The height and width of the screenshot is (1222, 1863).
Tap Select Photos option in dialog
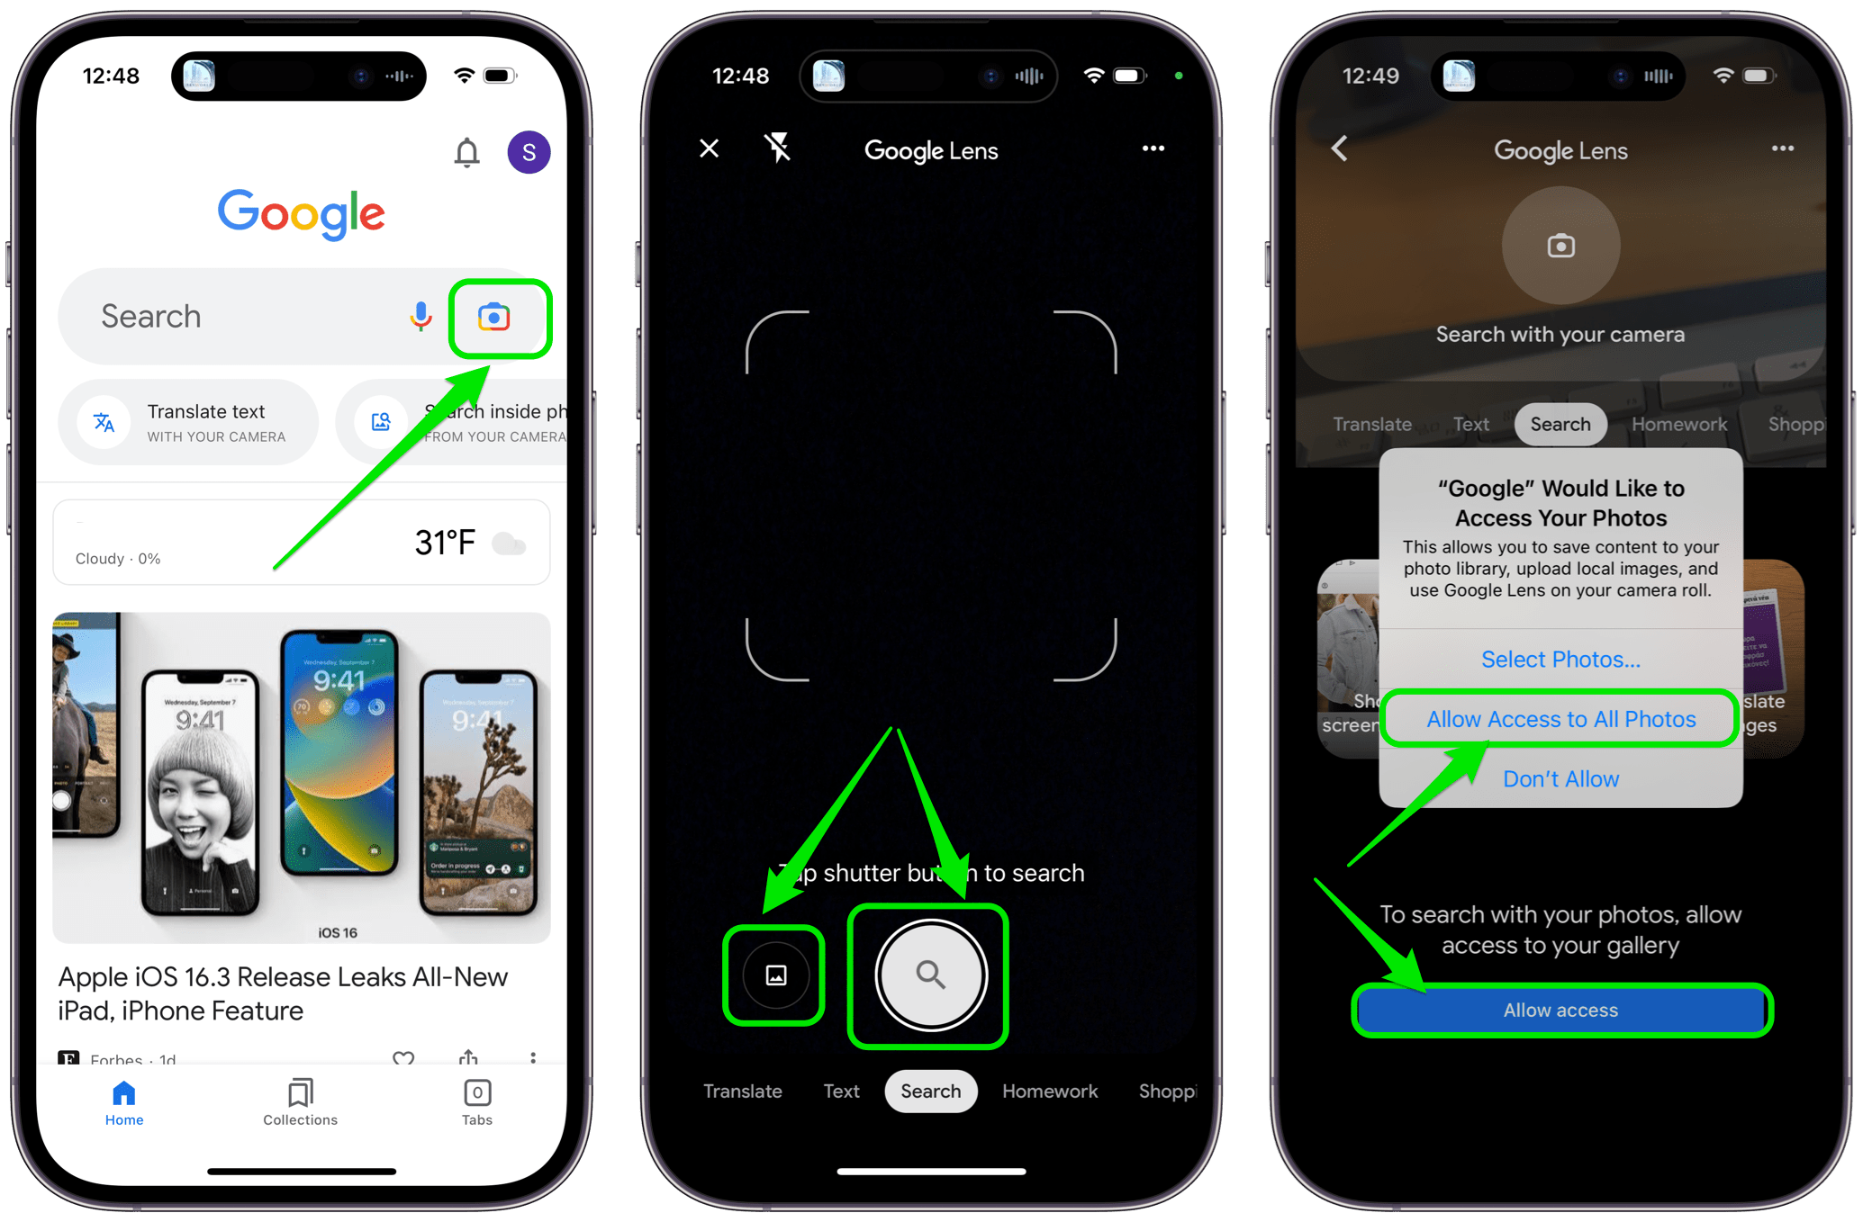(1560, 658)
